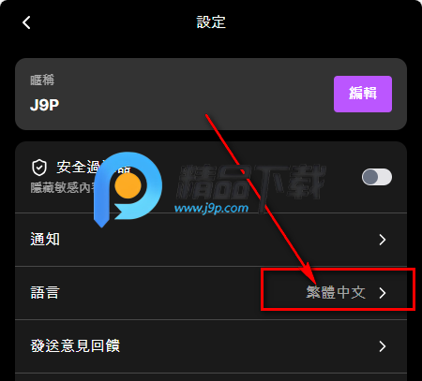The image size is (422, 381).
Task: Click the 設定 page title
Action: click(x=211, y=22)
